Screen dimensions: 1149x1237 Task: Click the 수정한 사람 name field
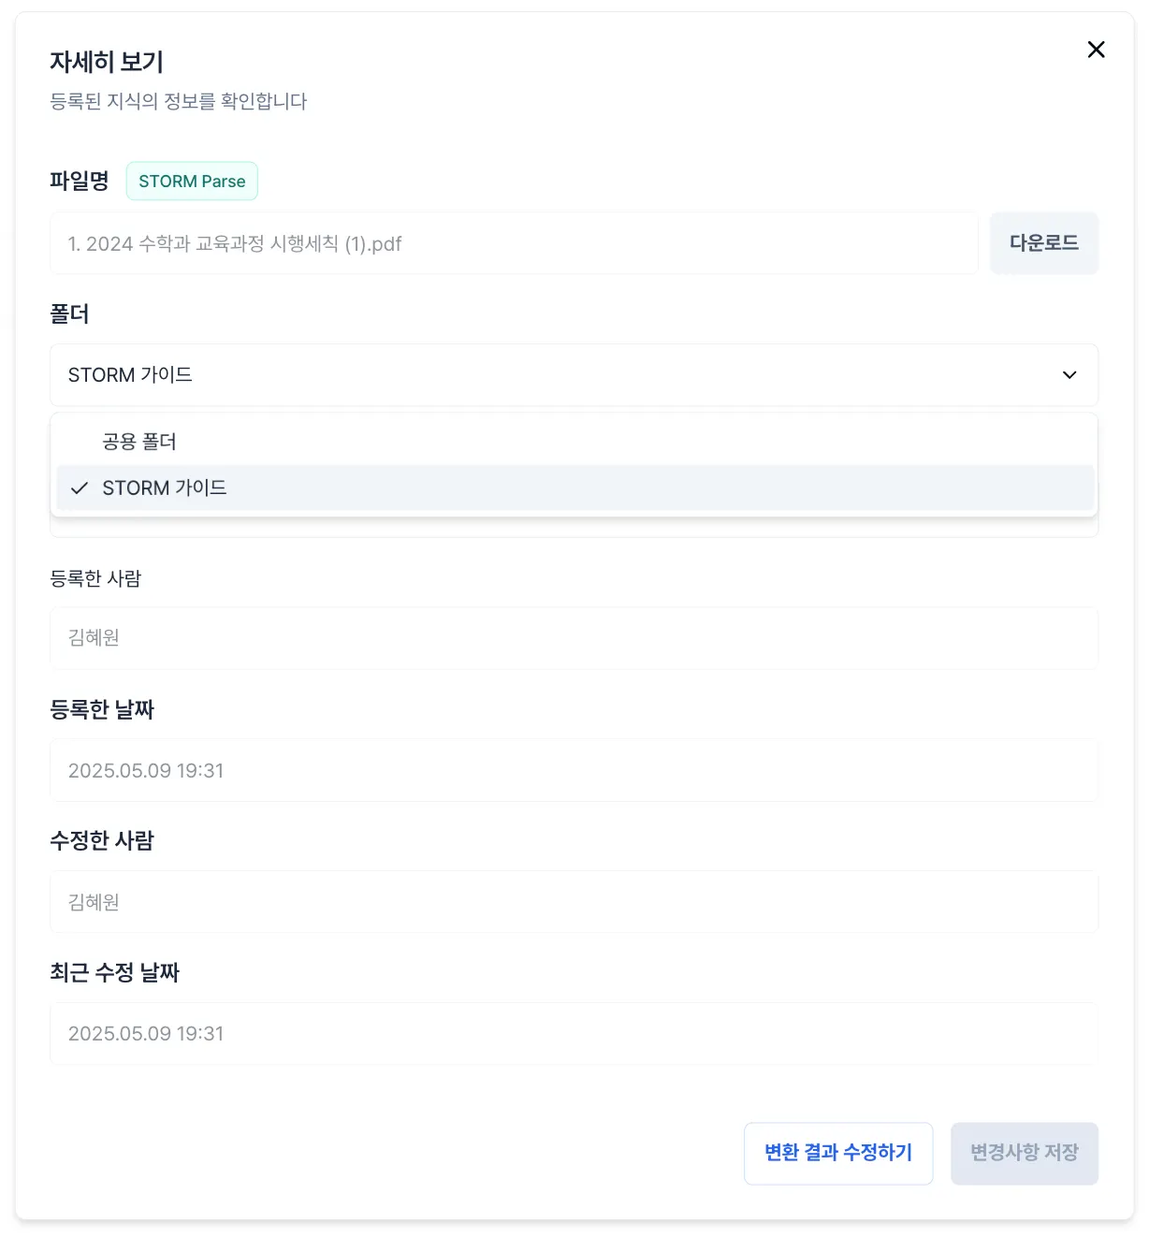click(574, 902)
